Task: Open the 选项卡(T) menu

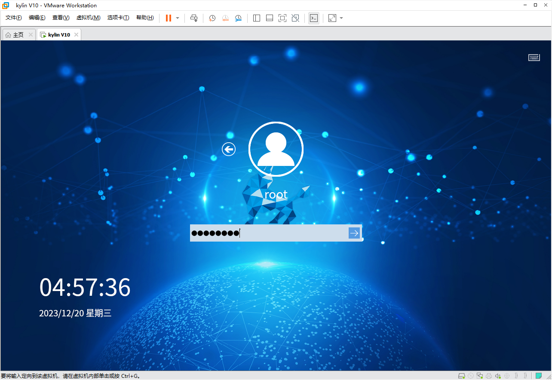Action: coord(118,18)
